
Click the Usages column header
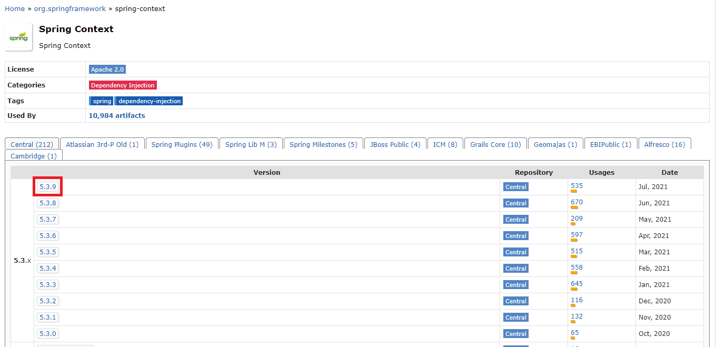(x=602, y=173)
